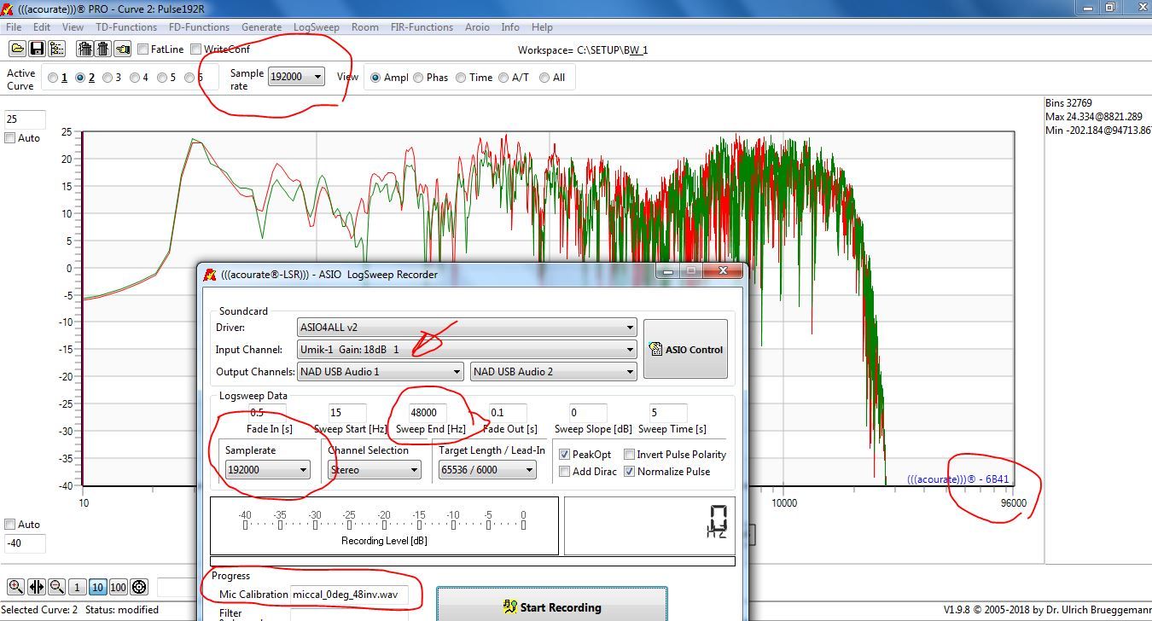Open a file with the folder icon
Viewport: 1152px width, 621px height.
click(17, 49)
